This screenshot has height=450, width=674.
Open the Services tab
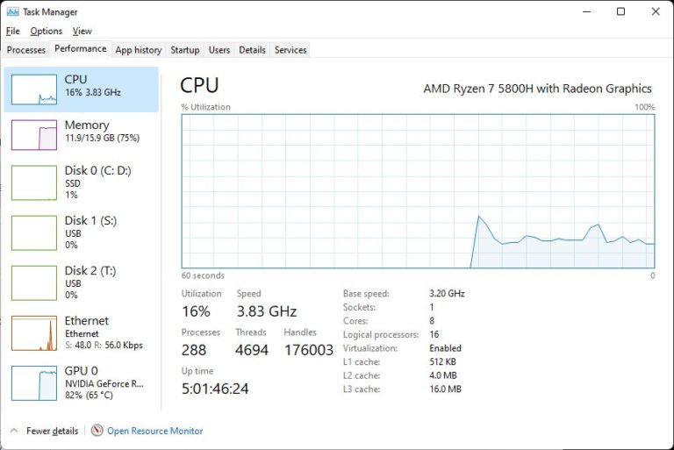click(290, 50)
